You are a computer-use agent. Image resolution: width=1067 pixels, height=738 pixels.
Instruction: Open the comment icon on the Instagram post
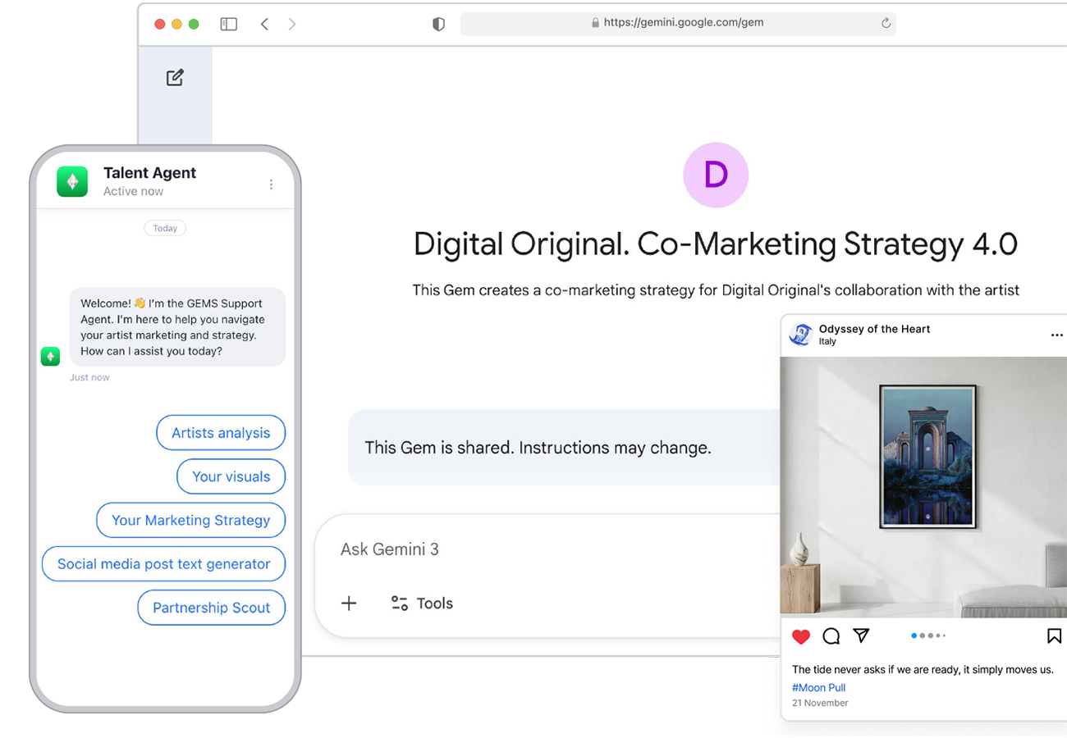(831, 636)
